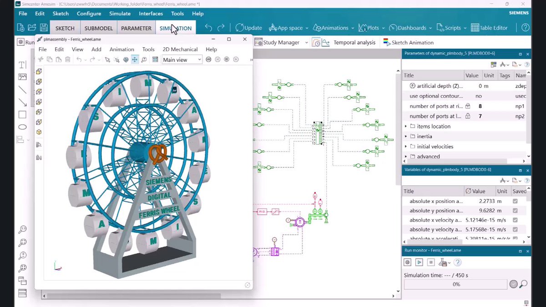Click the main toolbar redo arrow
This screenshot has width=546, height=307.
pyautogui.click(x=221, y=28)
